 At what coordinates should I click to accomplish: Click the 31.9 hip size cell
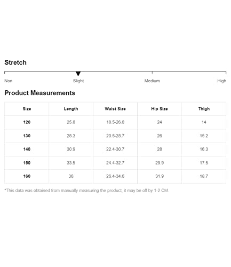pos(160,176)
